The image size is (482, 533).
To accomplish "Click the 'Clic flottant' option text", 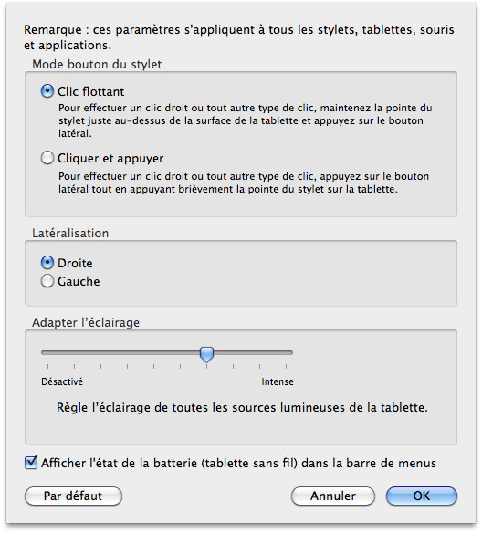I will [90, 91].
